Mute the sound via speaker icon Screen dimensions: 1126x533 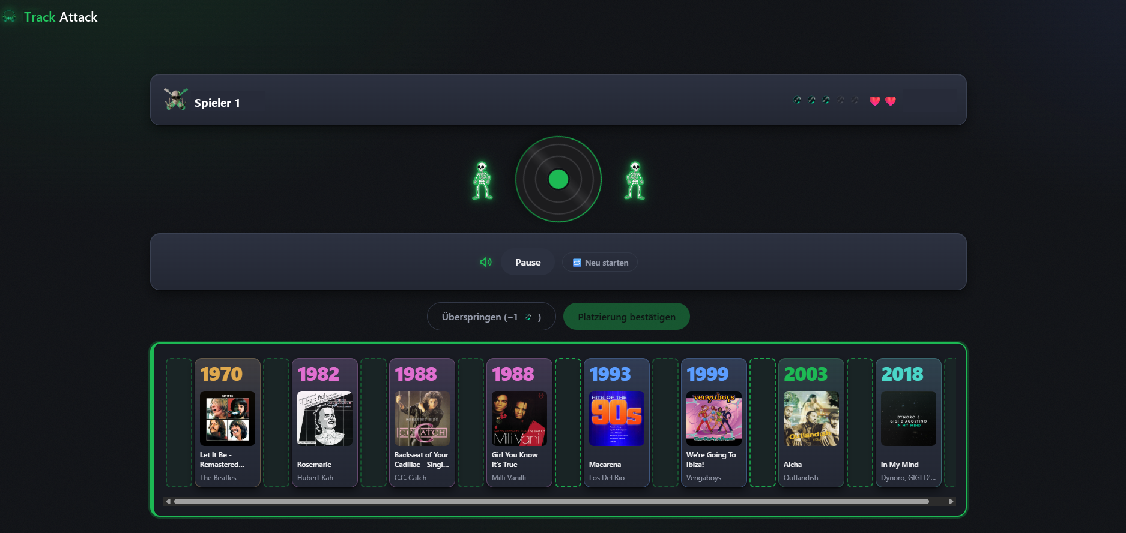coord(486,262)
